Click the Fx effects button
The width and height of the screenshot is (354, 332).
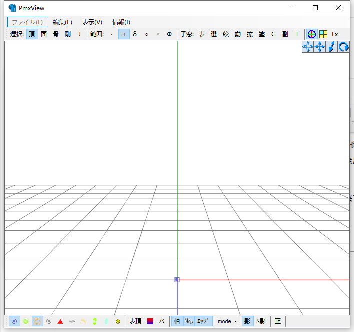(x=335, y=34)
